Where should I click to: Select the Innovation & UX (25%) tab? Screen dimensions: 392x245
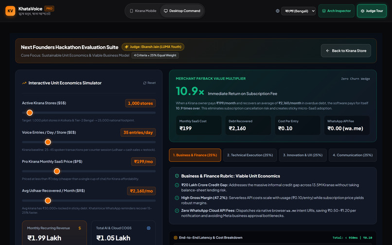(x=303, y=155)
